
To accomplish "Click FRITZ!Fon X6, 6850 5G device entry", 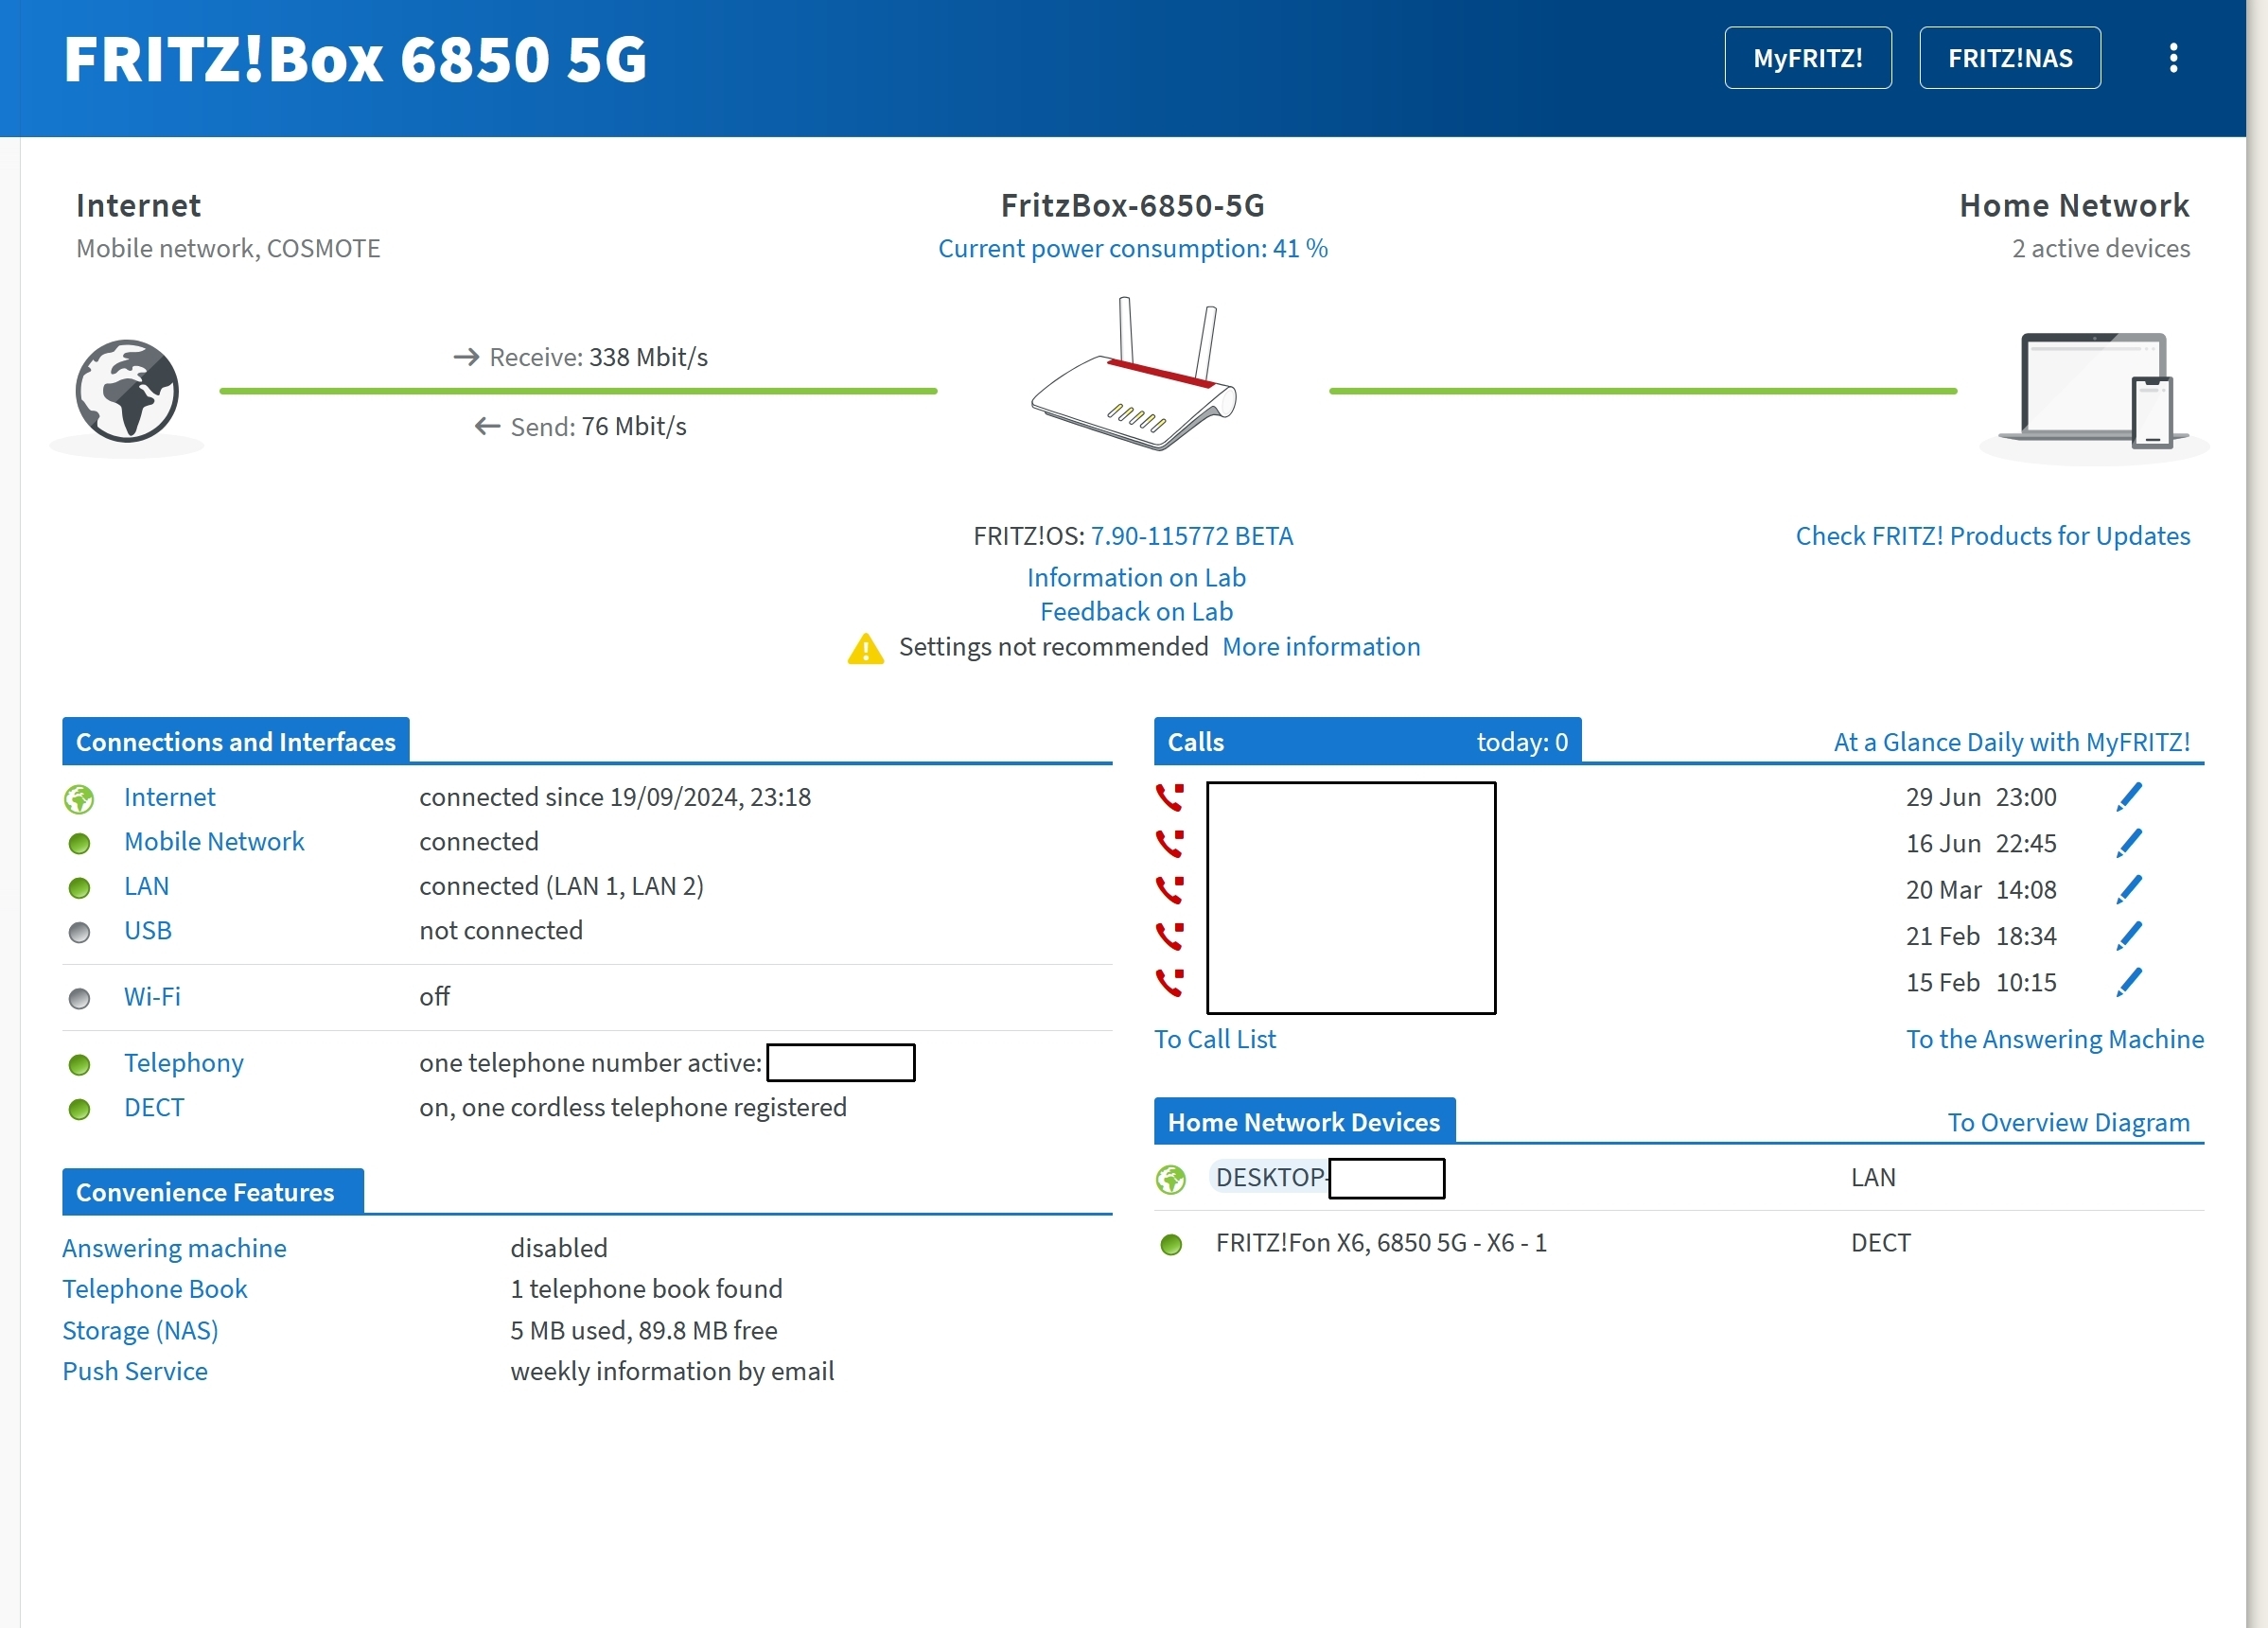I will click(x=1381, y=1243).
